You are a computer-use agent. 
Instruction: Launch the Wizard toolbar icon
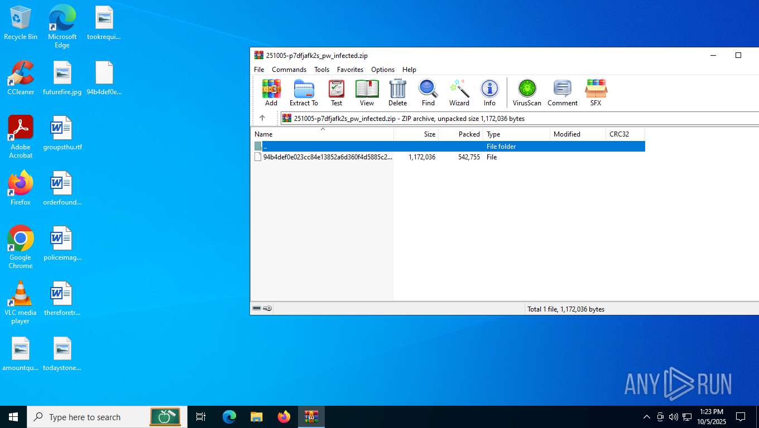click(459, 93)
